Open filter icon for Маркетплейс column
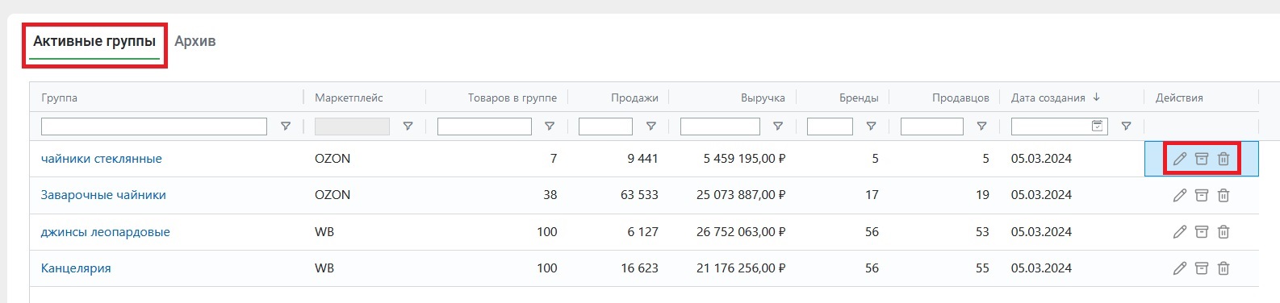This screenshot has width=1280, height=303. click(x=408, y=127)
